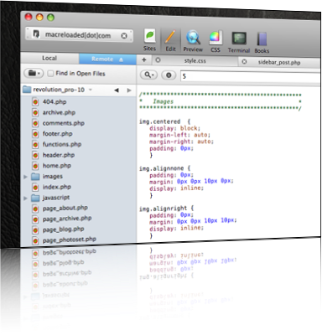Select file page_photoset.php
Image resolution: width=322 pixels, height=335 pixels.
point(69,240)
